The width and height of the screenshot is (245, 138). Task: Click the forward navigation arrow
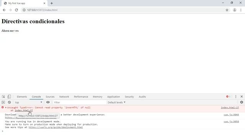tap(10, 10)
